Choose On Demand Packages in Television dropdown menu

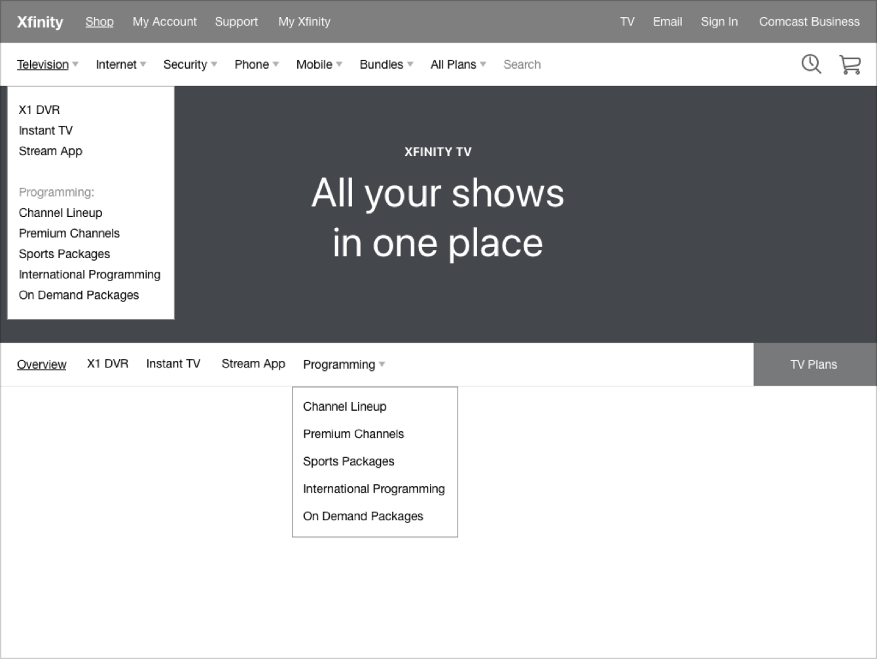tap(79, 295)
